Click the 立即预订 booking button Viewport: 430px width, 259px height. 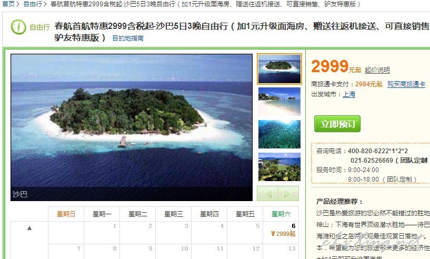pyautogui.click(x=337, y=124)
